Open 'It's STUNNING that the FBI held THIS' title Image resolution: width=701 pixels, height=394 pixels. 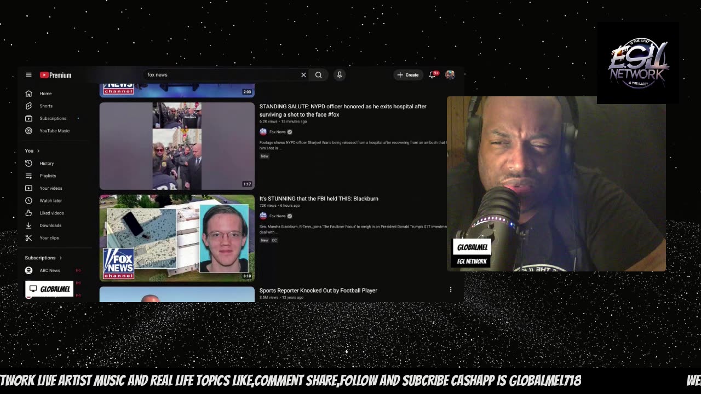click(319, 199)
